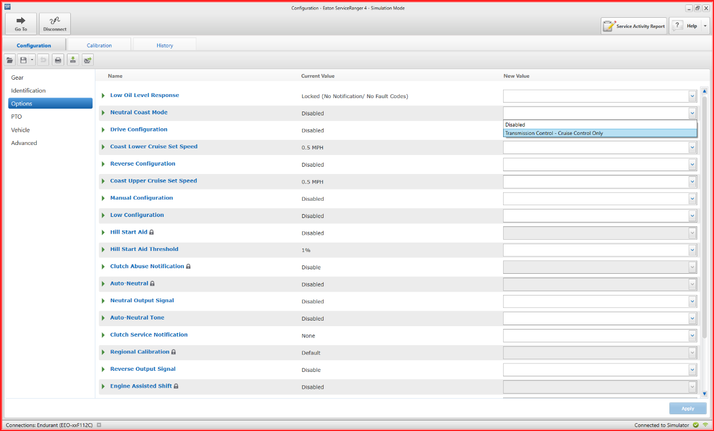Open the Hill Start Aid Threshold dropdown
This screenshot has height=431, width=714.
point(692,250)
